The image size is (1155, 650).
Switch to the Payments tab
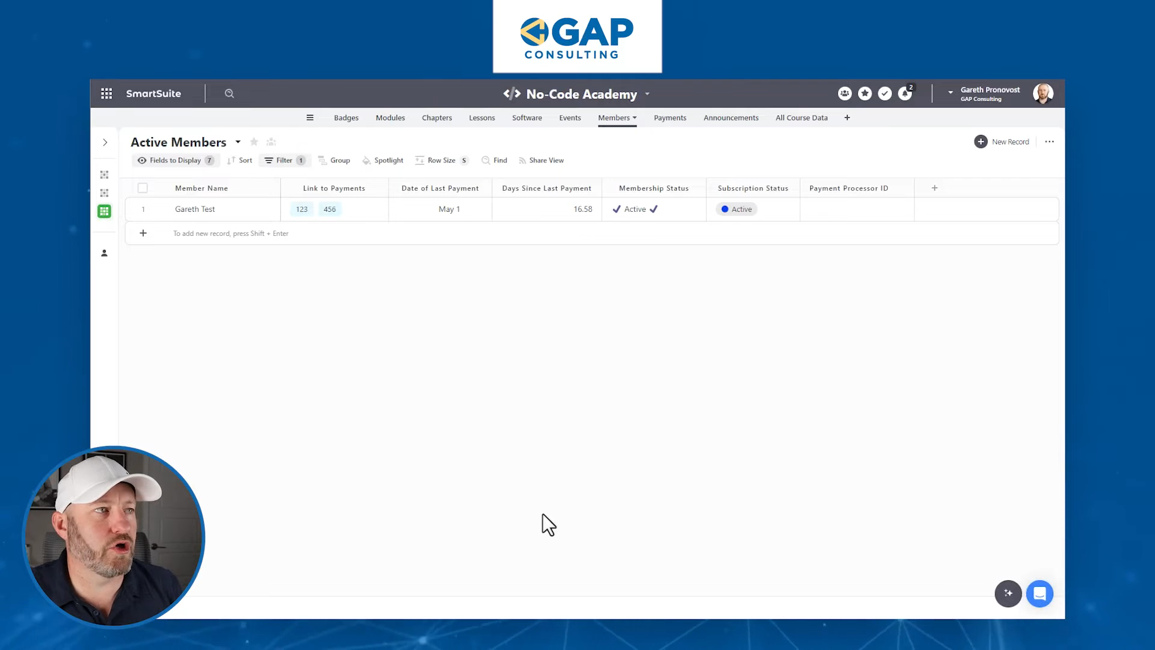[670, 117]
